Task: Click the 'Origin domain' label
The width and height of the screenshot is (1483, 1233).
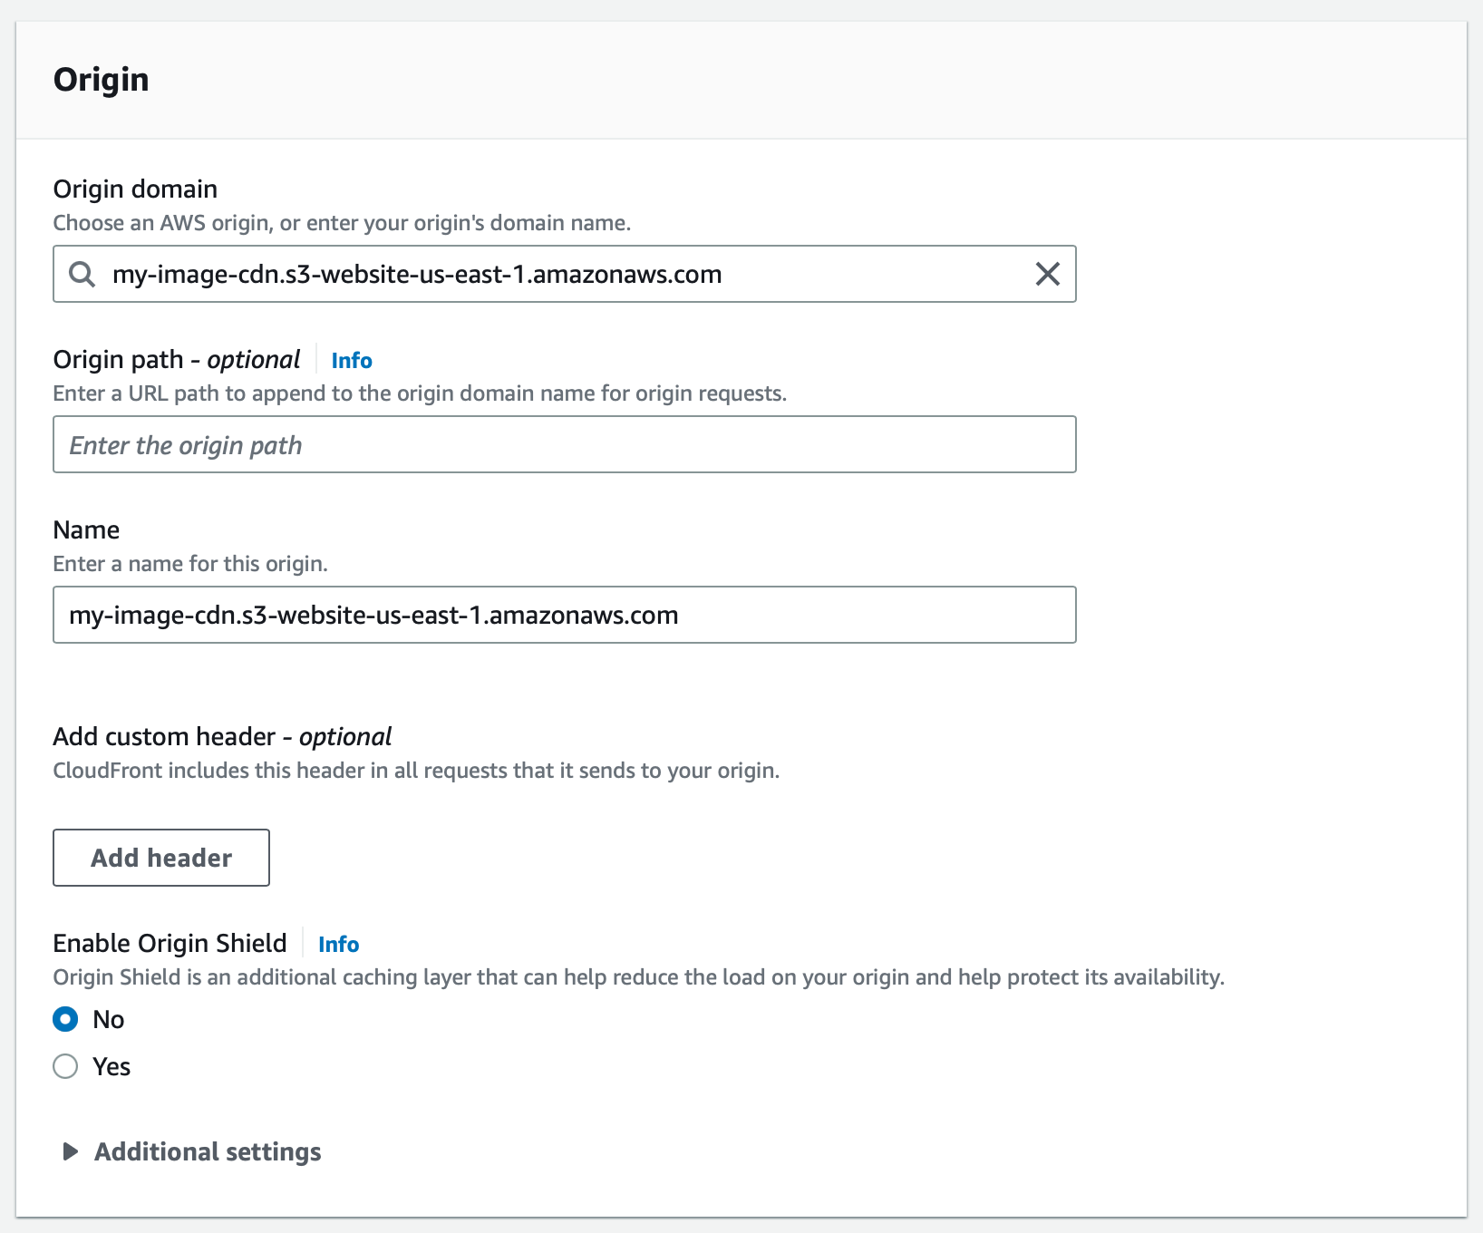Action: [x=135, y=189]
